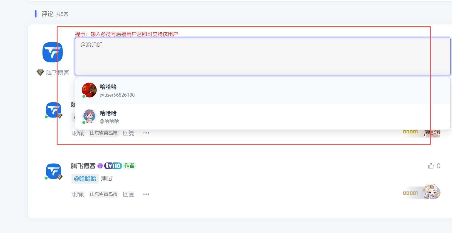
Task: Select the 哈哈哈 suggestion with handle @user56826180
Action: pyautogui.click(x=117, y=91)
